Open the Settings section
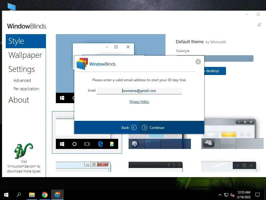Viewport: 266px width, 200px height. [22, 69]
